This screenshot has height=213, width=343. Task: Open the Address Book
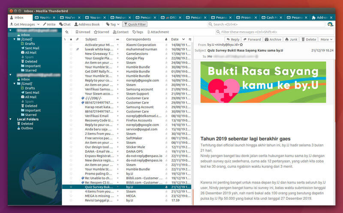[x=87, y=24]
